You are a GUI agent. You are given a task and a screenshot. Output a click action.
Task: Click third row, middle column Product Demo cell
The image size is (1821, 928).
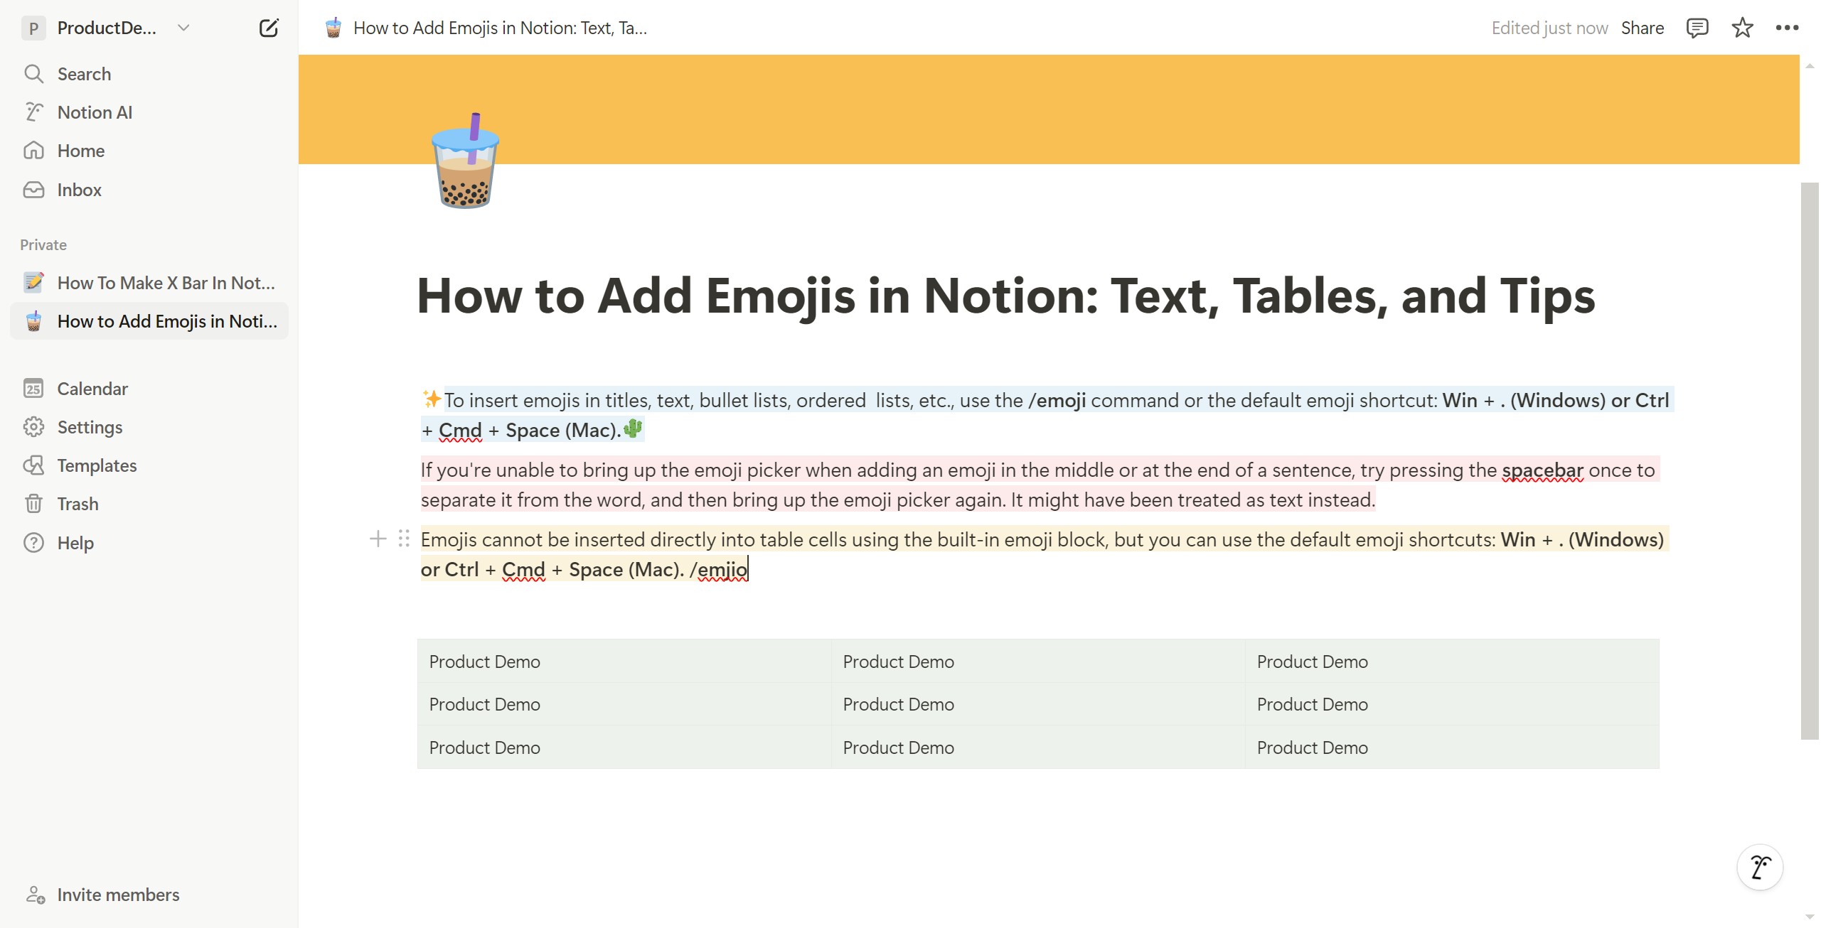pos(1038,748)
